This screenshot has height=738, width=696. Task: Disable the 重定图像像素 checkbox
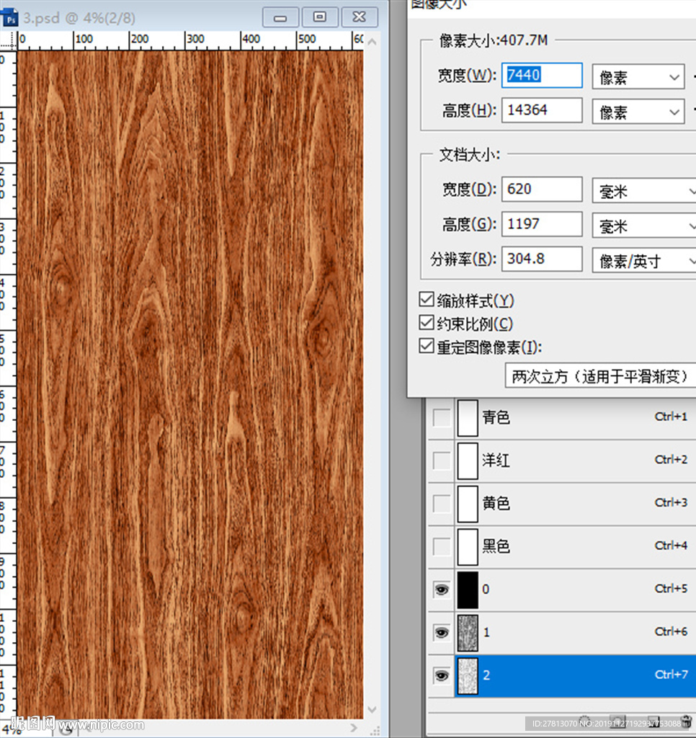tap(427, 347)
